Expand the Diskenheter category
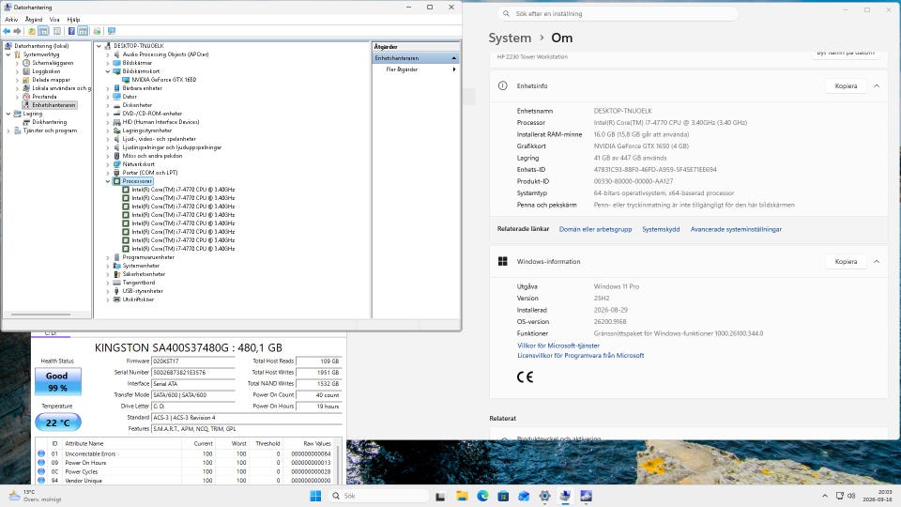The width and height of the screenshot is (901, 507). tap(107, 105)
